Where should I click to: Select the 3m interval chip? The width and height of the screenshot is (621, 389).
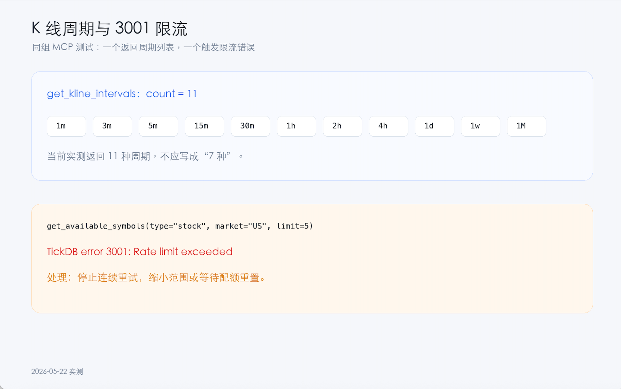tap(112, 126)
